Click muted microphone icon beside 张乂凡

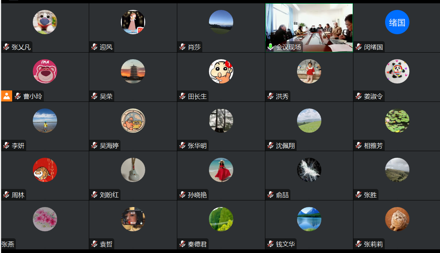6,47
